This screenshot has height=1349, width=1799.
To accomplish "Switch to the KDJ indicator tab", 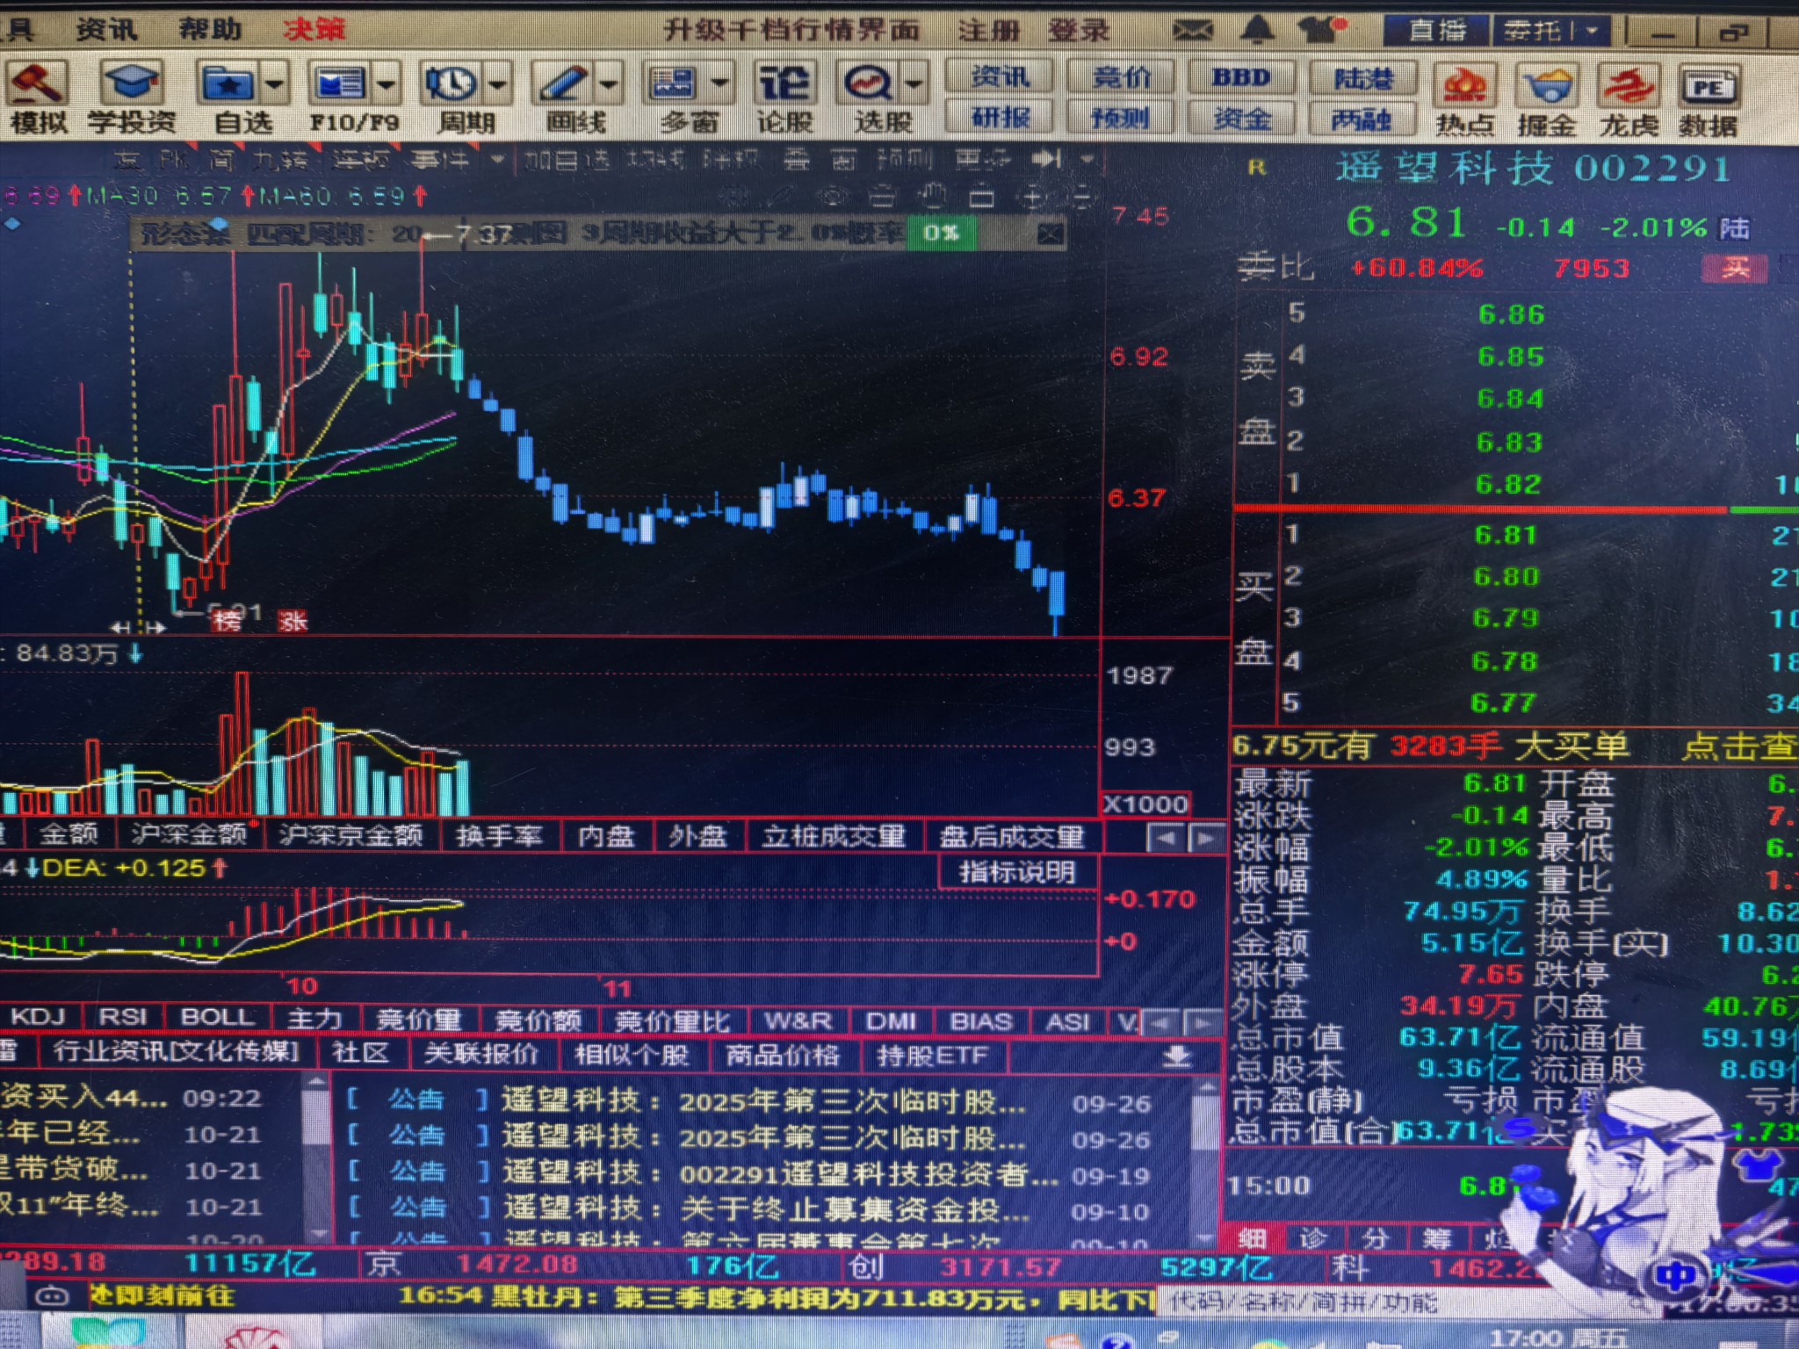I will (x=38, y=1017).
